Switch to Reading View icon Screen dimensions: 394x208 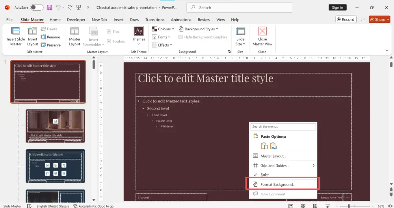click(315, 206)
